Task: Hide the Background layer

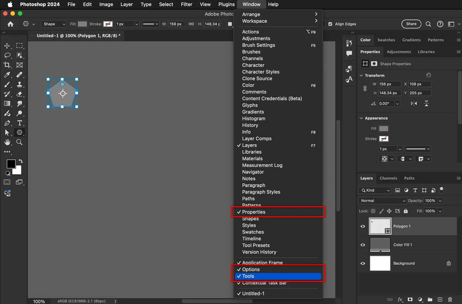Action: (363, 263)
